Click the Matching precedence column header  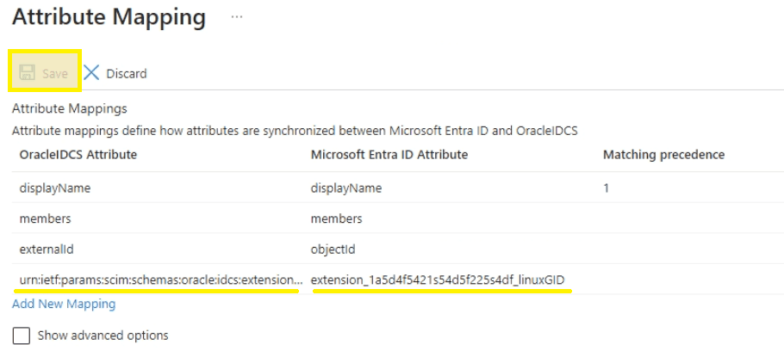pyautogui.click(x=663, y=155)
